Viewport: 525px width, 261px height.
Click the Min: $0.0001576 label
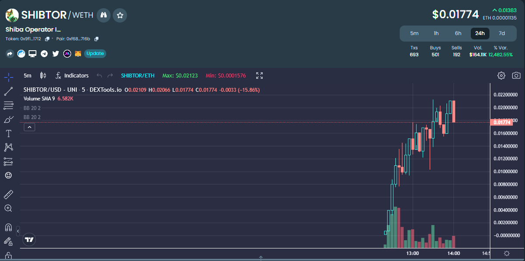(226, 76)
